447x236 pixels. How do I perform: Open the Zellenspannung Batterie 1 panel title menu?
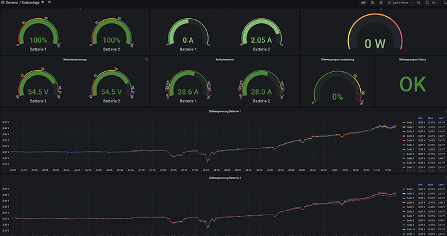pos(225,112)
